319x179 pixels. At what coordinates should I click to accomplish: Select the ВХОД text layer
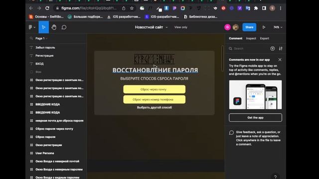click(39, 64)
